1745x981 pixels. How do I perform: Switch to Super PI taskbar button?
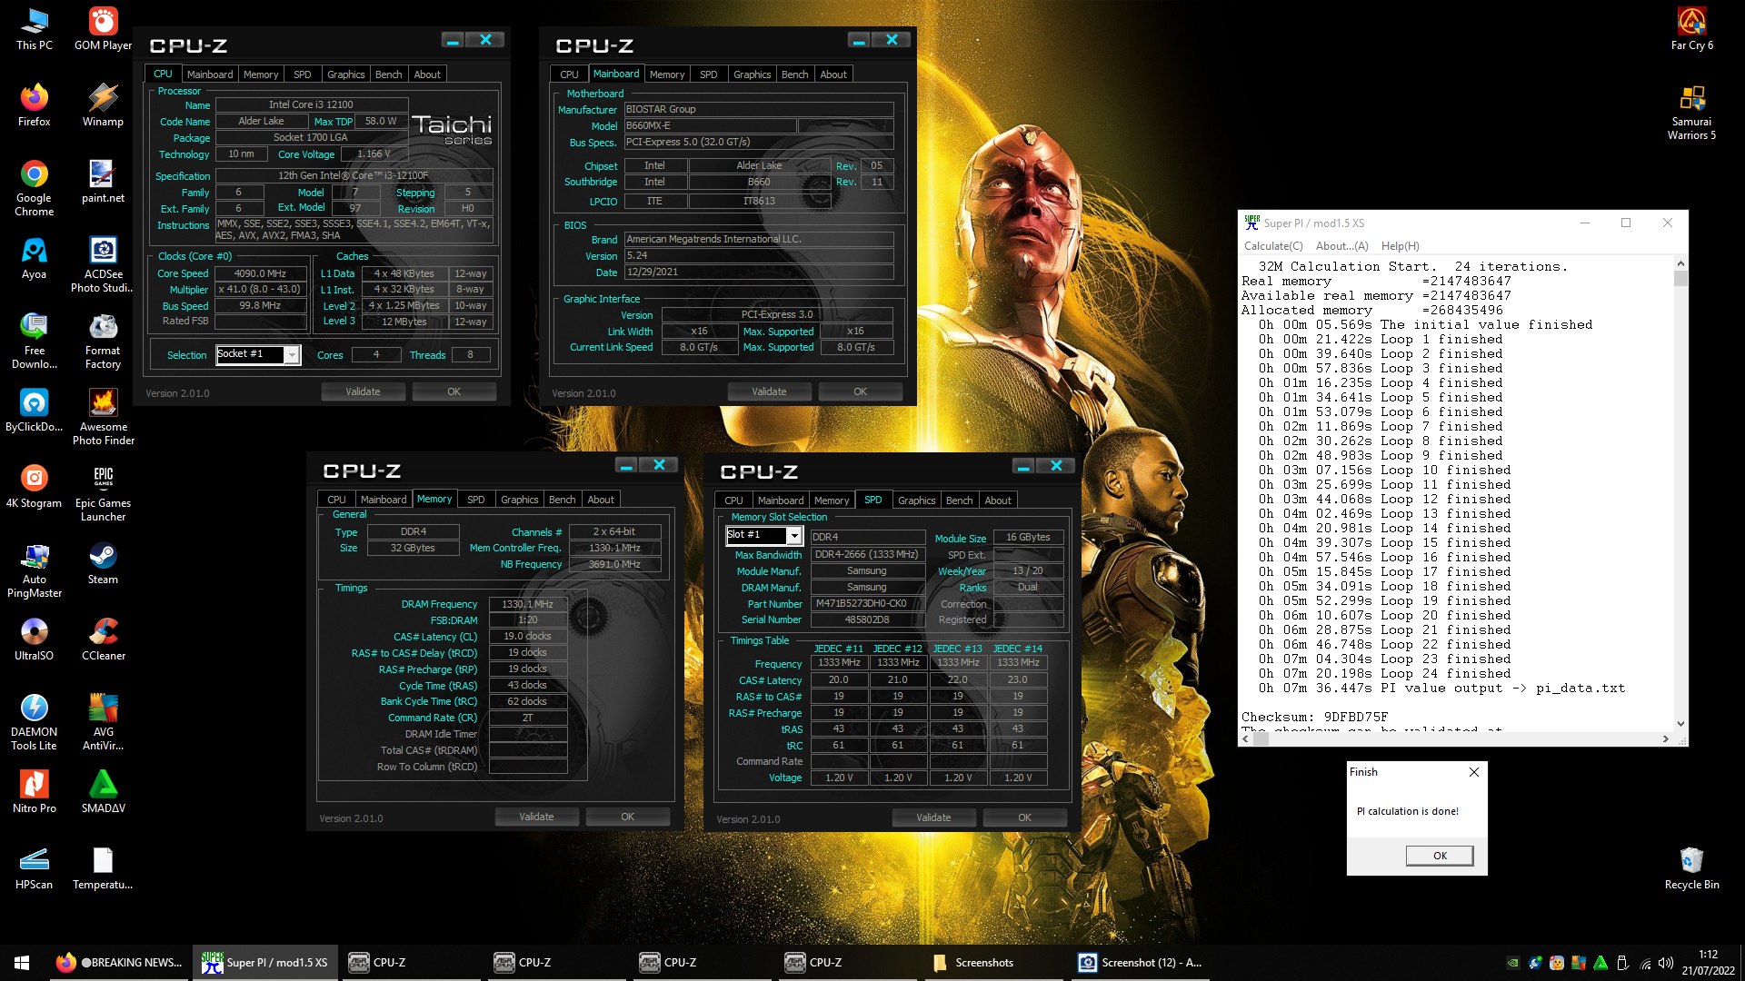pyautogui.click(x=265, y=962)
